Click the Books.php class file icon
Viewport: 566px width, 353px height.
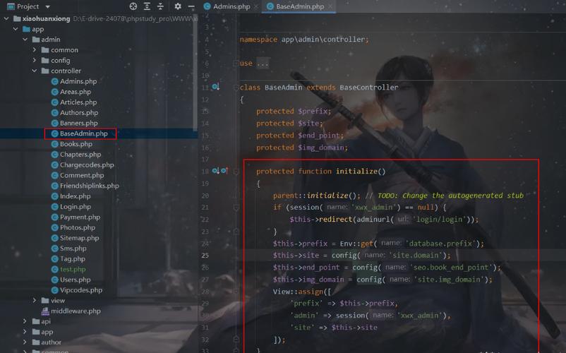(x=54, y=144)
